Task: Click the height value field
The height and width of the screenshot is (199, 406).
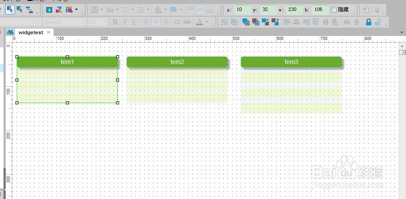Action: point(320,10)
